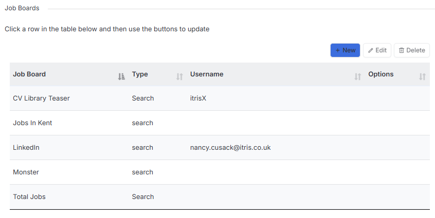Select the Jobs In Kent row
Viewport: 435px width, 218px height.
coord(220,123)
